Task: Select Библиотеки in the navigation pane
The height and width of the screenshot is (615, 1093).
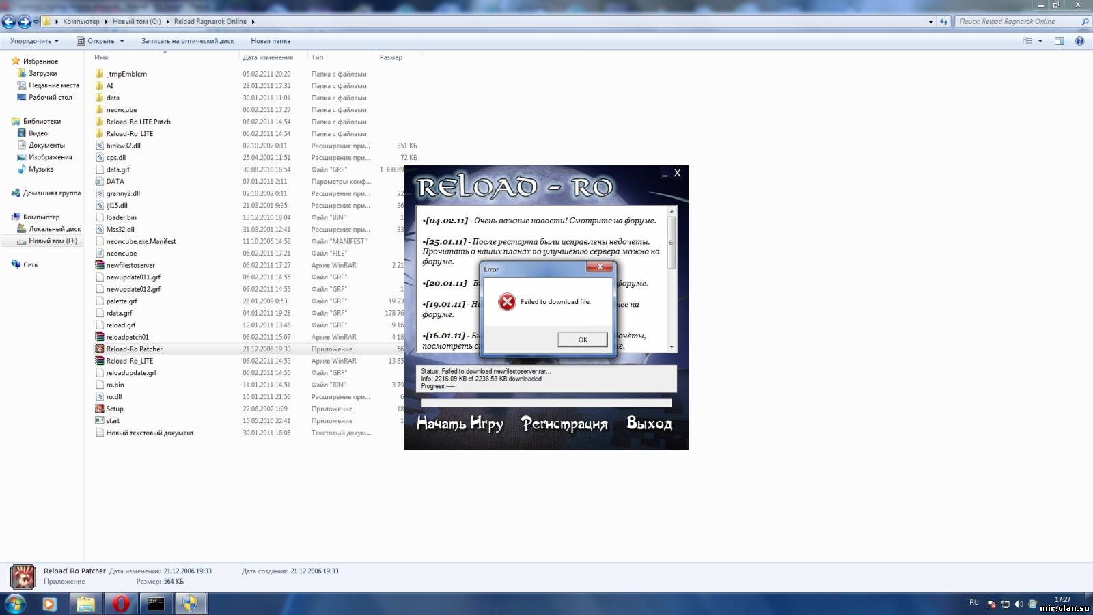Action: click(x=42, y=121)
